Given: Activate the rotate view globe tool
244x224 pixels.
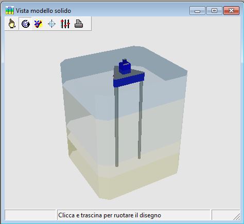Looking at the screenshot, I should [25, 24].
